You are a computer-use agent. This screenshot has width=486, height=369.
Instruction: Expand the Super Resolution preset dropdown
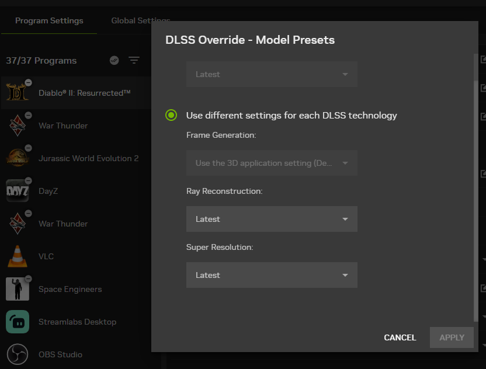tap(272, 275)
